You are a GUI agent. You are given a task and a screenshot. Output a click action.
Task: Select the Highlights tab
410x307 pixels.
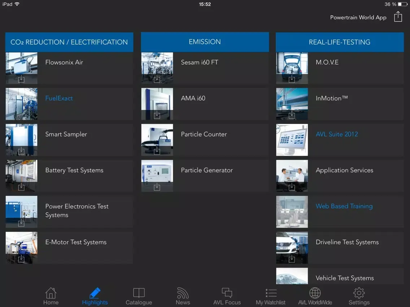click(95, 296)
